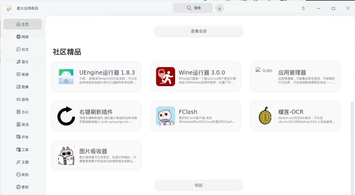The width and height of the screenshot is (355, 195).
Task: Click the 图片吸收器 description text
Action: [107, 159]
